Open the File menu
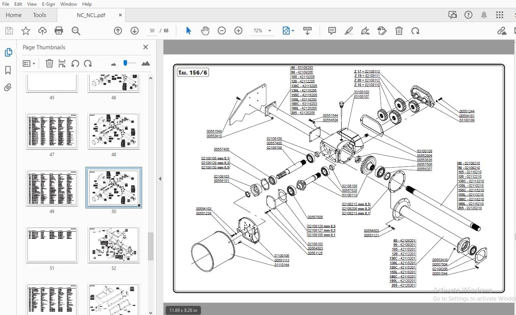Image resolution: width=516 pixels, height=315 pixels. 6,4
